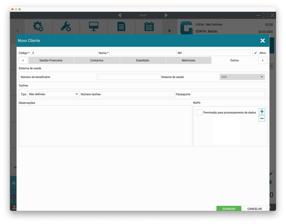Go to previous Geral page arrow
286x224 pixels.
[x=120, y=15]
